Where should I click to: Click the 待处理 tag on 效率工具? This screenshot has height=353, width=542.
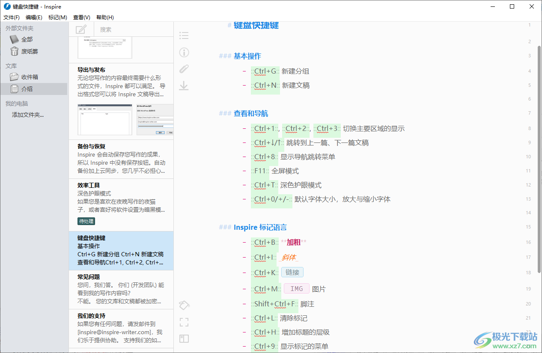coord(86,221)
